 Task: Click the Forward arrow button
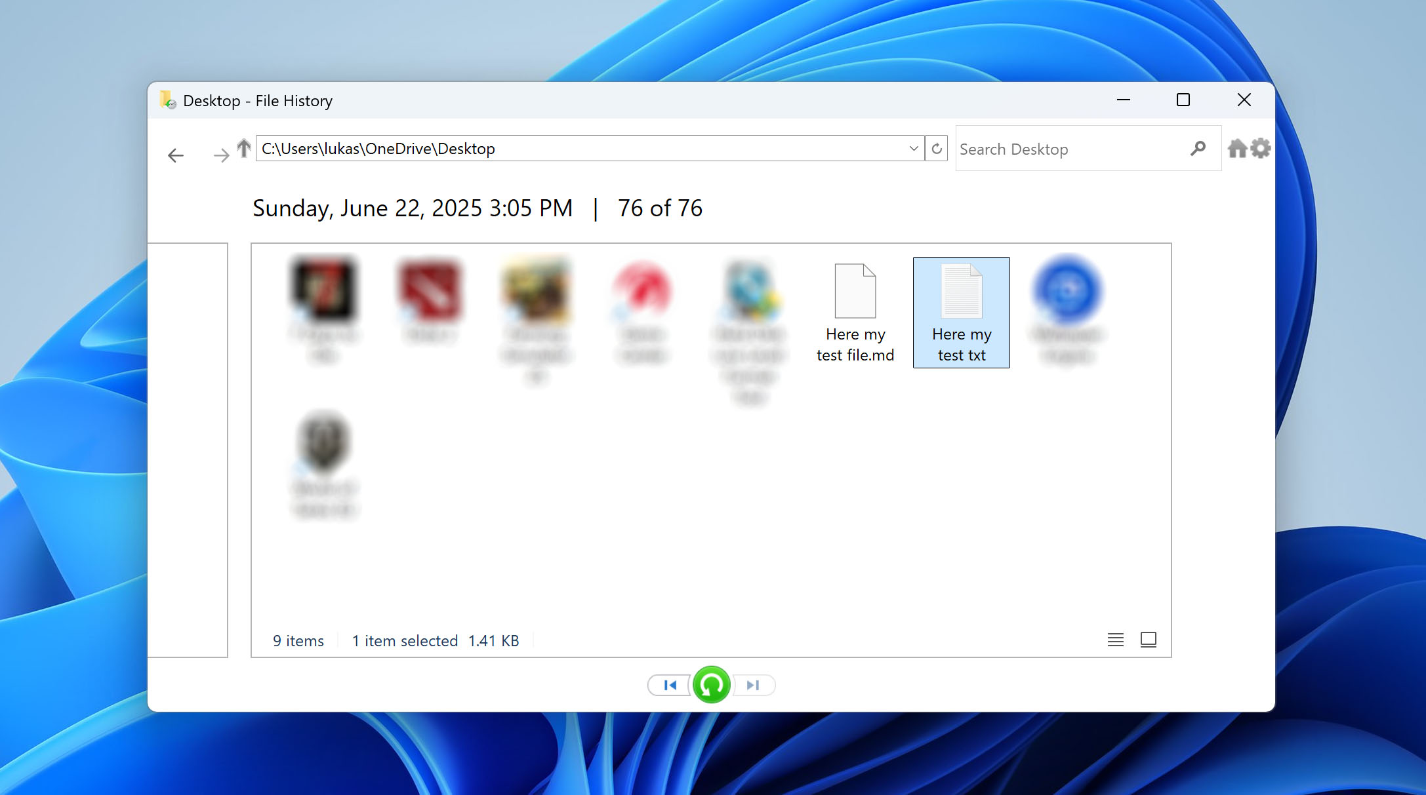221,155
